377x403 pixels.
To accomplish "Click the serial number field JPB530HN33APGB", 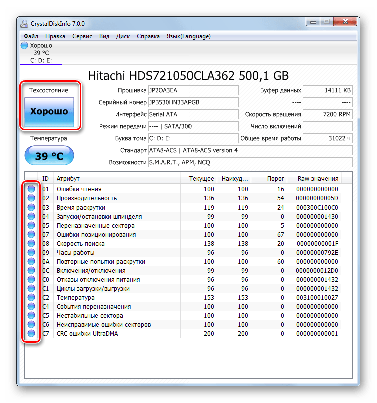I will pos(193,102).
